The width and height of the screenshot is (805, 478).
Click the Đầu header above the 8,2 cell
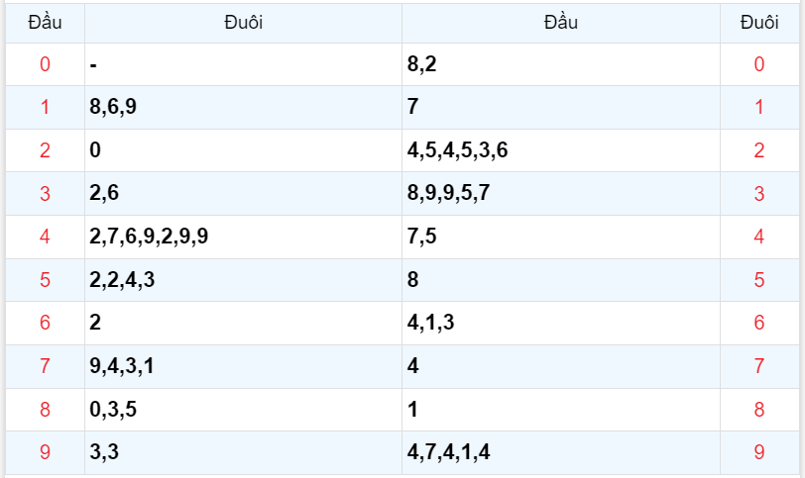tap(560, 23)
